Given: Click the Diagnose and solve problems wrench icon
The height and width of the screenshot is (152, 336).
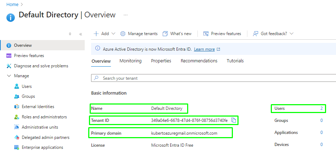Looking at the screenshot, I should [x=9, y=66].
